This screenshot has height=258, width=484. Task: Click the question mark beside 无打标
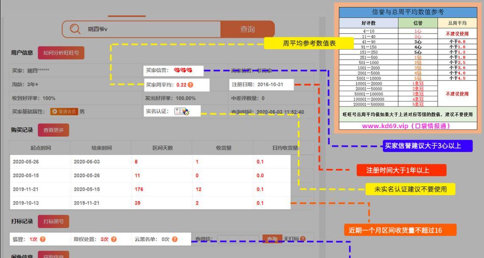(x=303, y=238)
